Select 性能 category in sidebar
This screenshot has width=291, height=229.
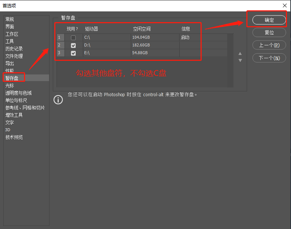pos(10,71)
